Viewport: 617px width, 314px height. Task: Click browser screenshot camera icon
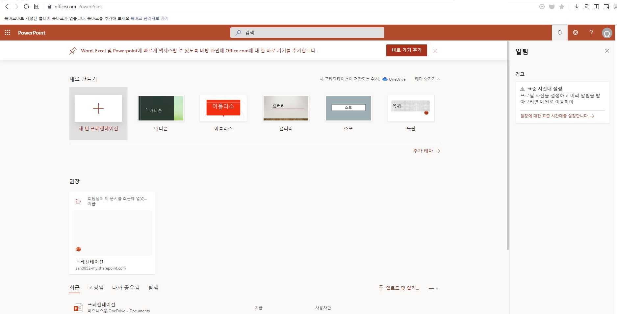(x=586, y=7)
